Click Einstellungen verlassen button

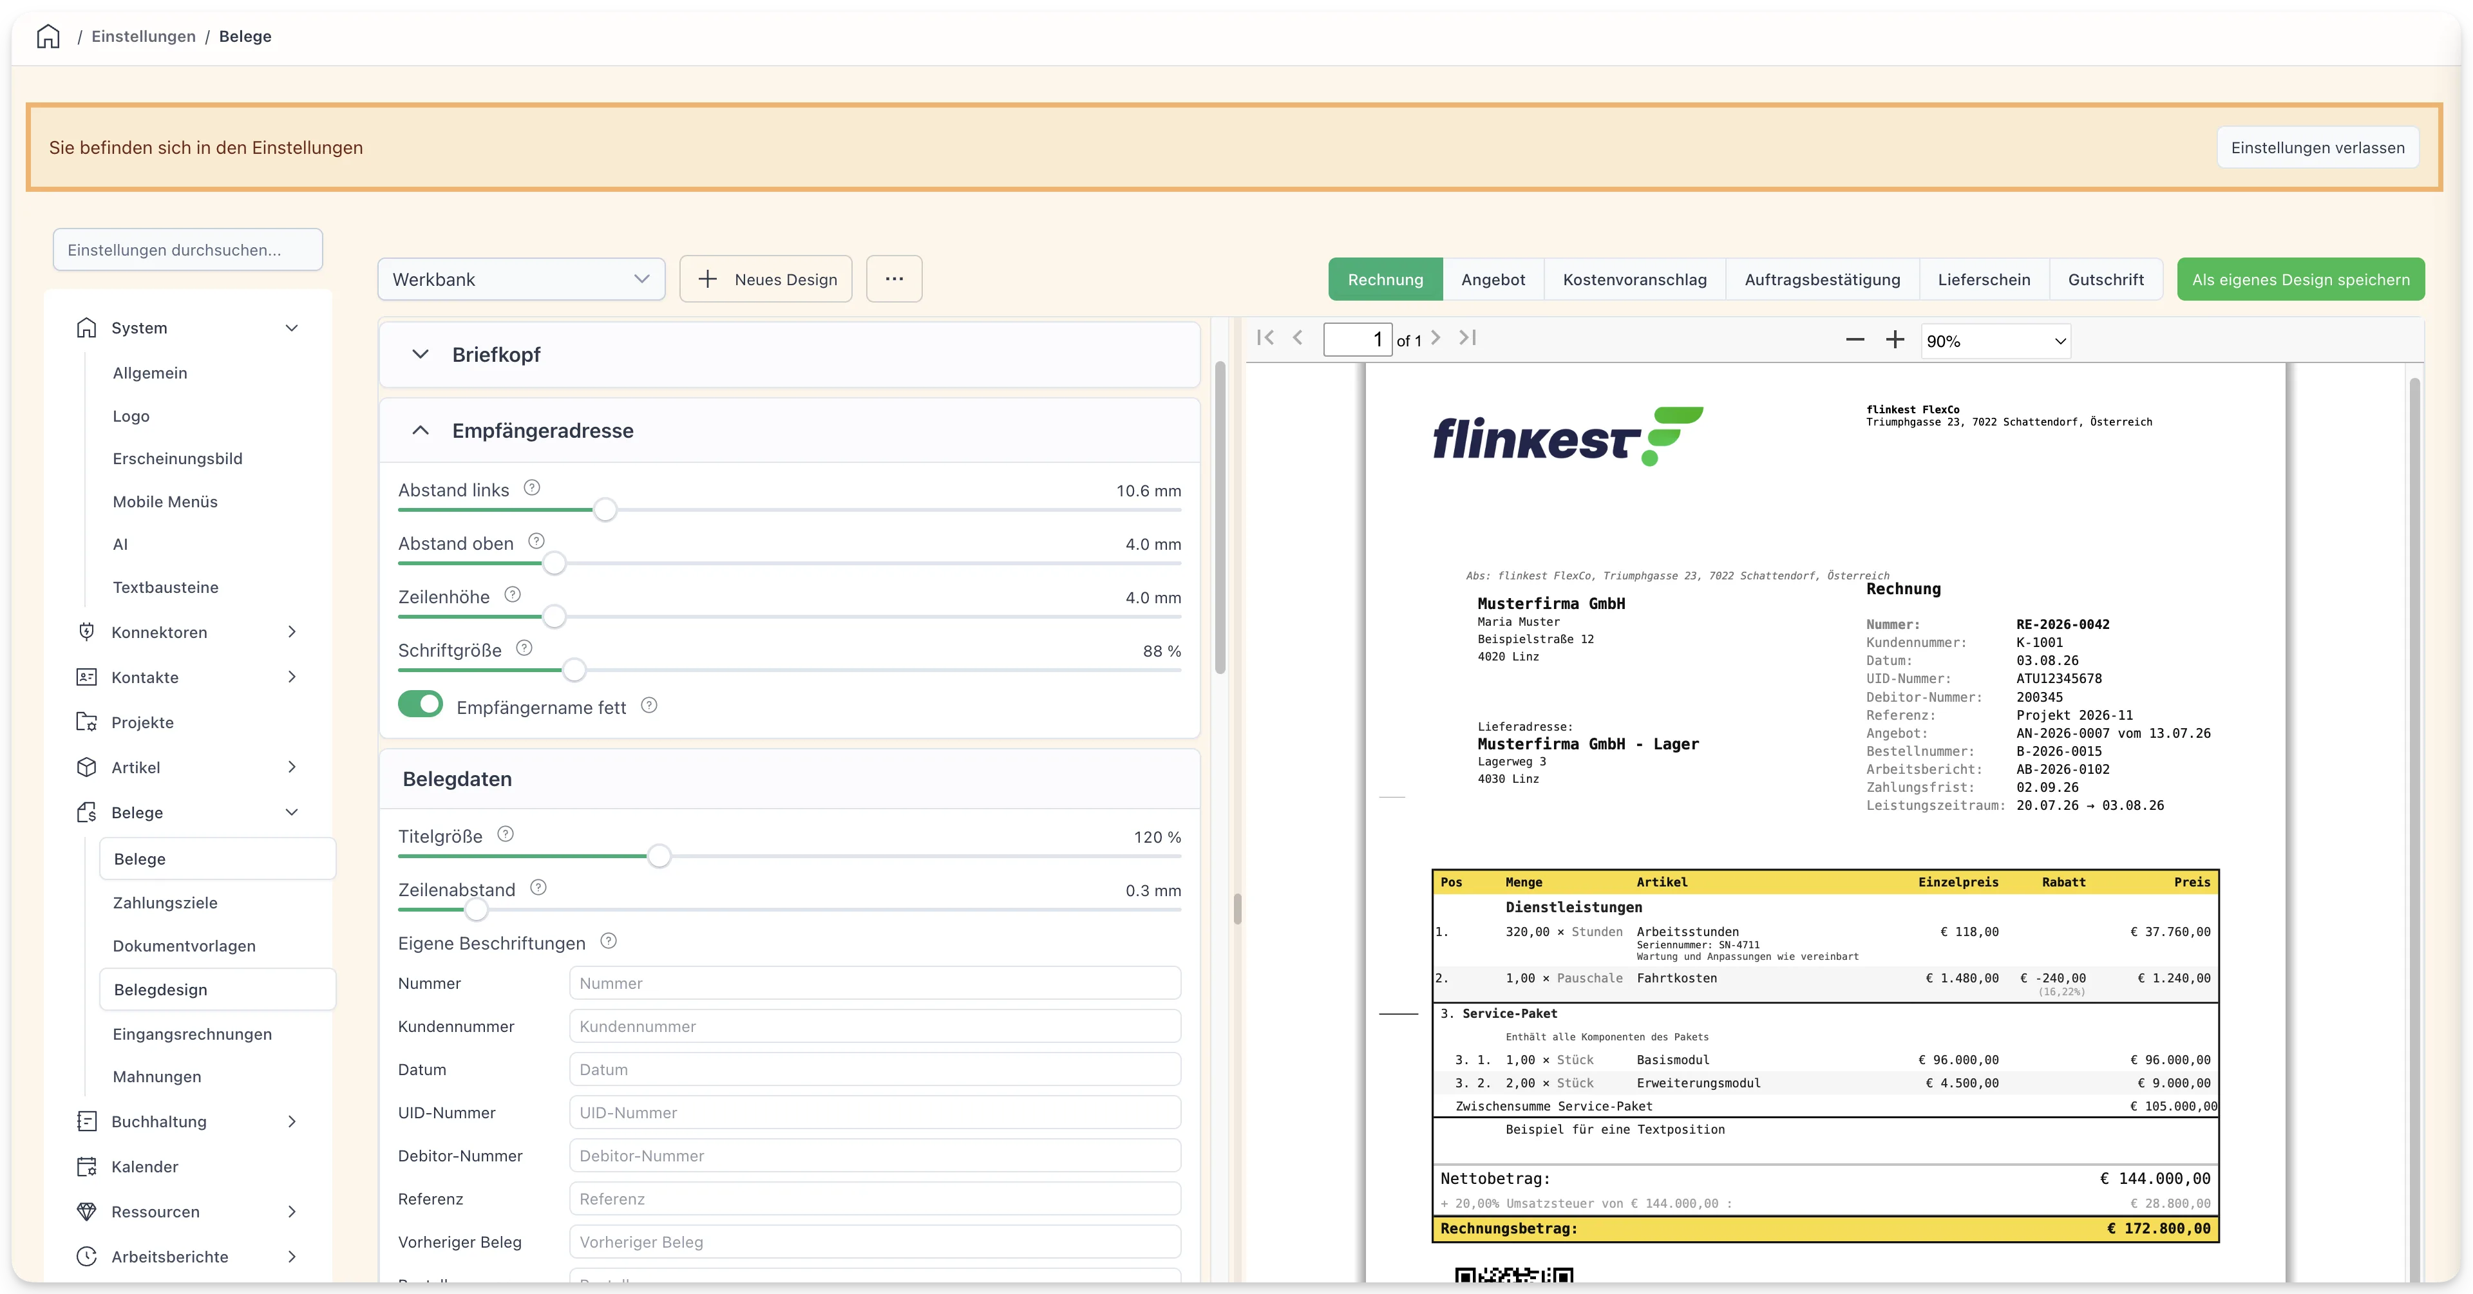[x=2318, y=148]
